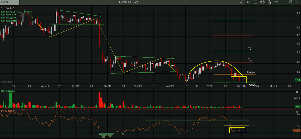Click the 40 level on RSI axis
The image size is (301, 139).
pyautogui.click(x=298, y=125)
